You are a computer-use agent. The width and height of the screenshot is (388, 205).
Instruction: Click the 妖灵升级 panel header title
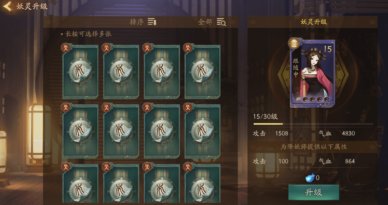click(314, 22)
